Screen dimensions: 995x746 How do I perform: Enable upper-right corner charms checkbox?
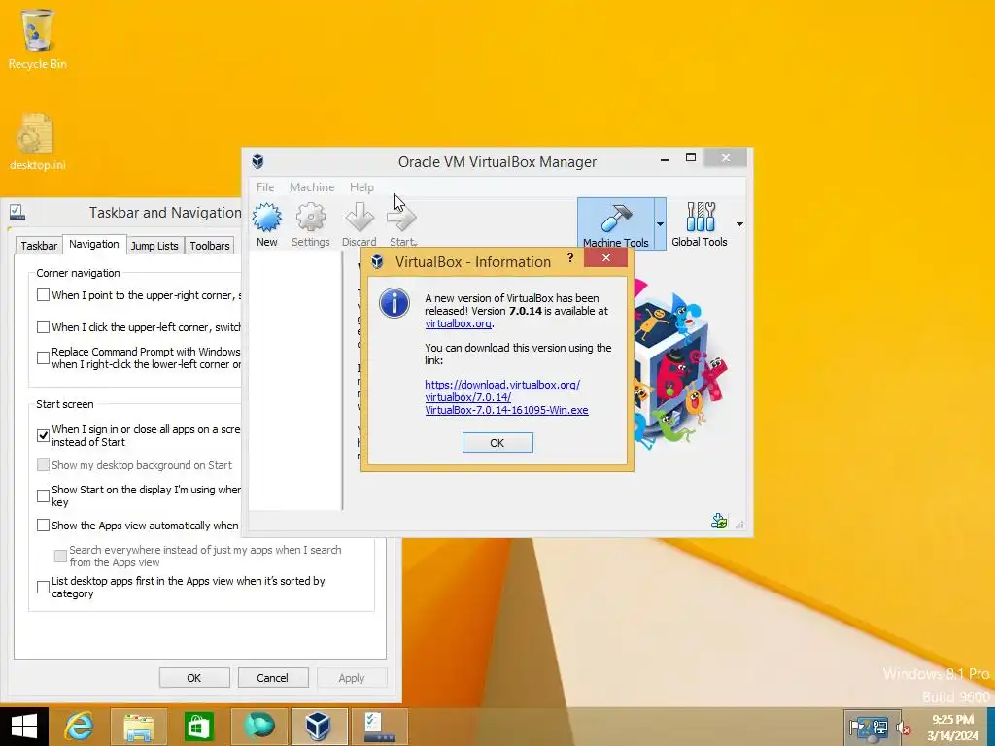coord(43,295)
